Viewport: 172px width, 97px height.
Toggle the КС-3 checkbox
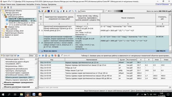tap(106, 11)
